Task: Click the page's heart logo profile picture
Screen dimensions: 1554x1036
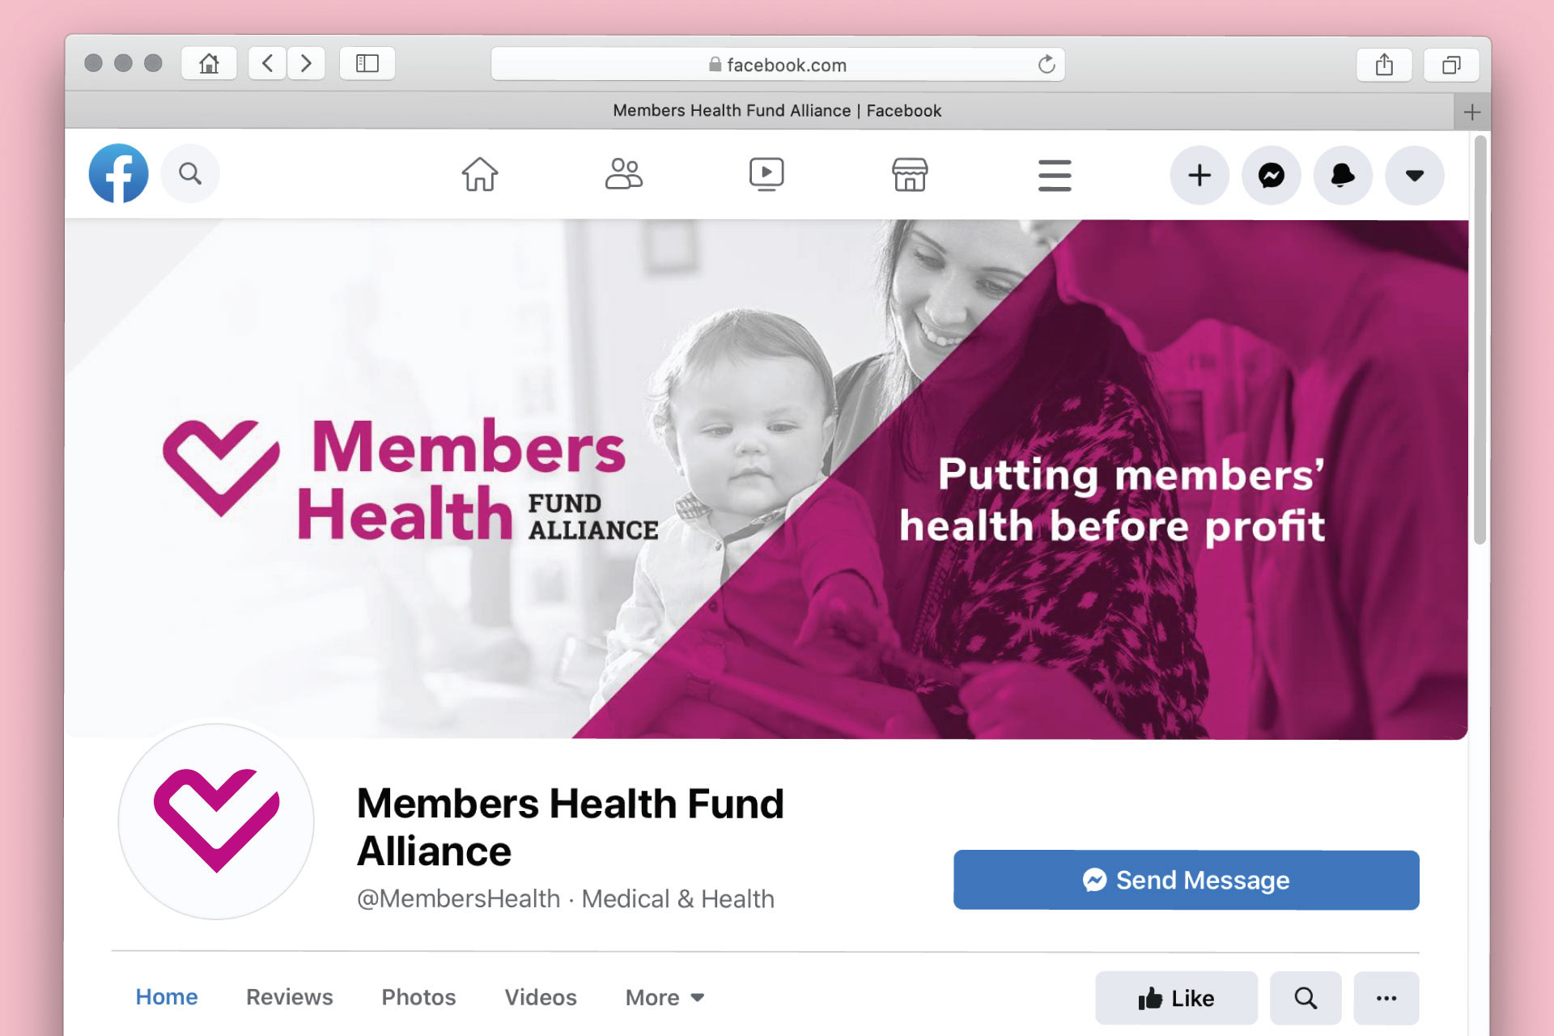Action: click(x=216, y=821)
